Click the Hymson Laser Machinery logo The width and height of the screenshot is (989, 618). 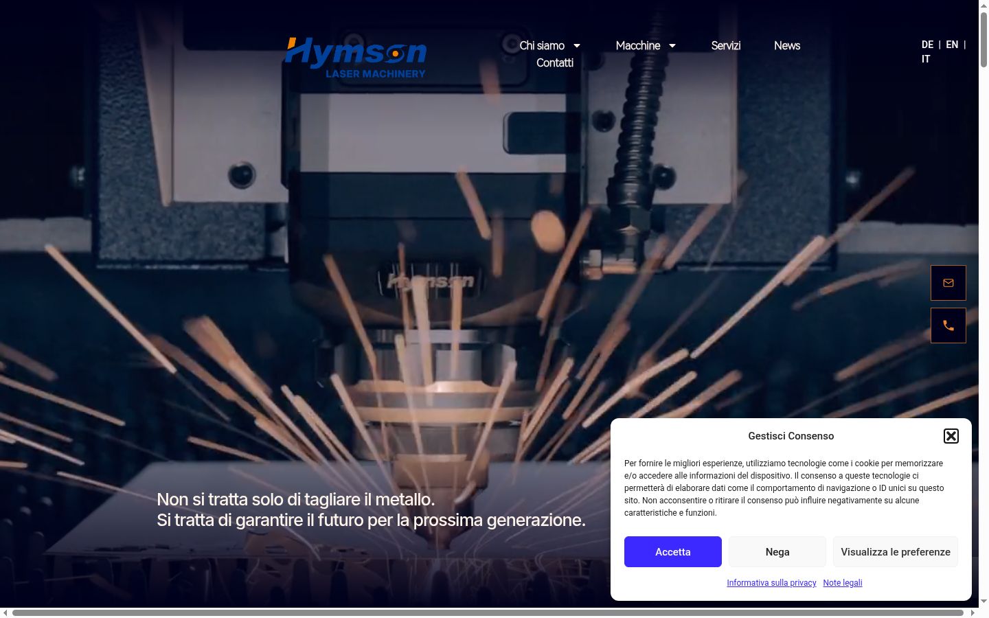(356, 58)
